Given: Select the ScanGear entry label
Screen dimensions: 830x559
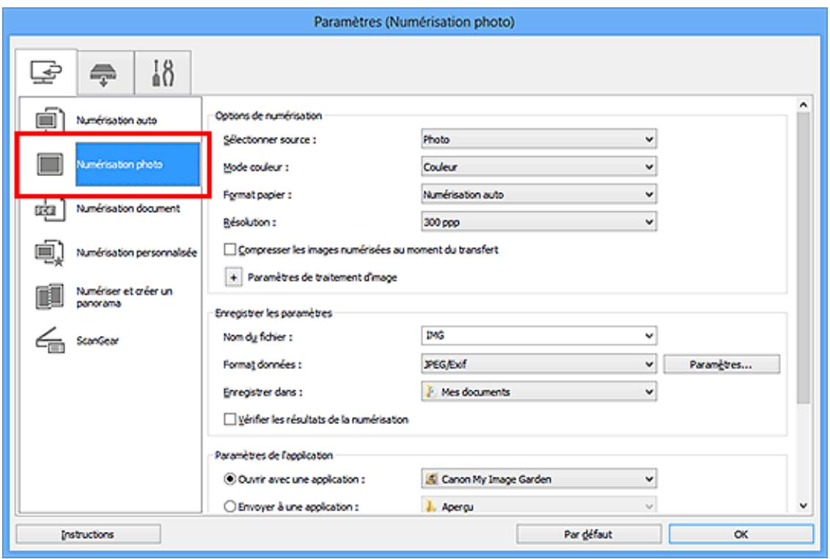Looking at the screenshot, I should tap(98, 340).
